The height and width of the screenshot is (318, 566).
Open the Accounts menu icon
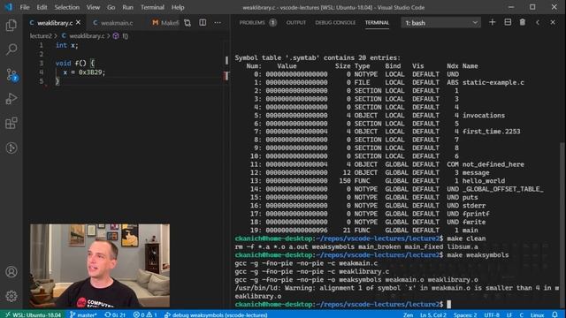[x=11, y=271]
